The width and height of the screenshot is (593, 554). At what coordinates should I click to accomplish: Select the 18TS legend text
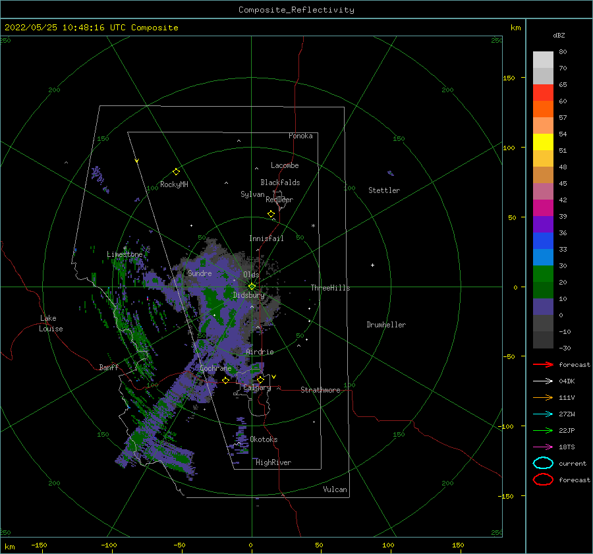click(567, 447)
